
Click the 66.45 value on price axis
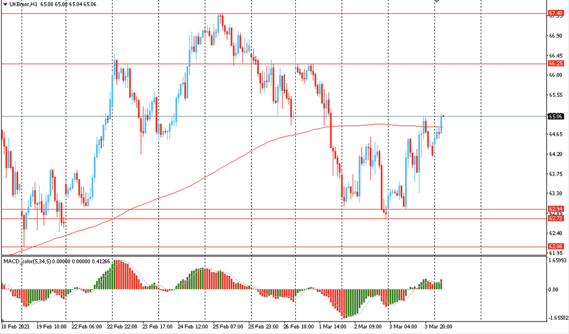[556, 56]
